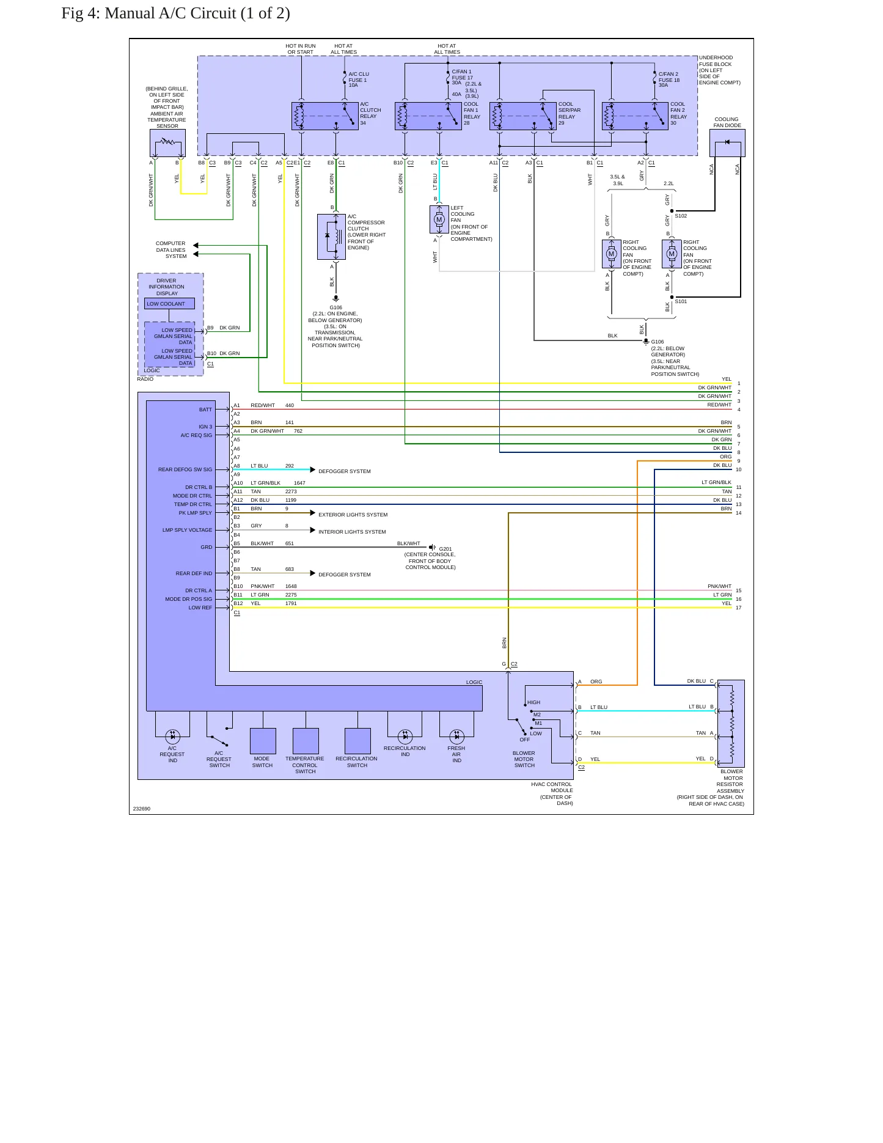Image resolution: width=883 pixels, height=1143 pixels.
Task: Click the diagram number 232690
Action: pos(142,809)
